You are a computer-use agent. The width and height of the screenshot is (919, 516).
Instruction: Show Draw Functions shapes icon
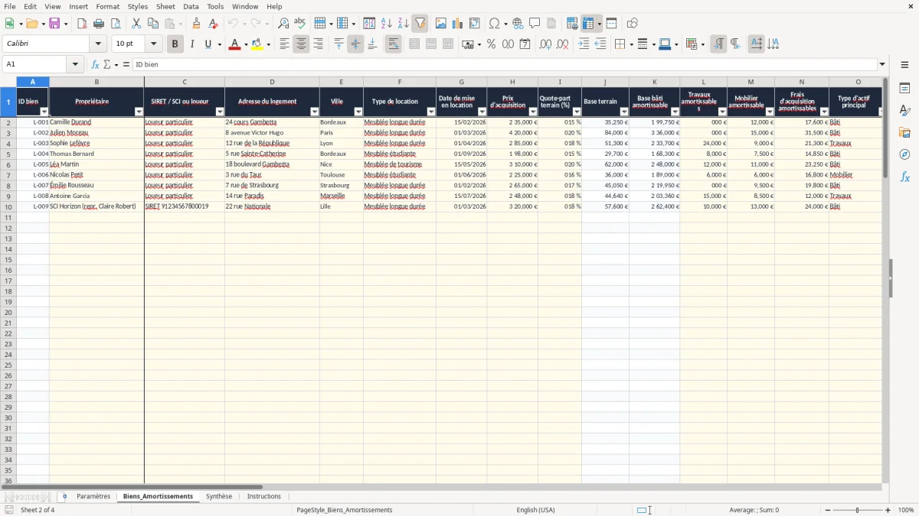point(632,24)
